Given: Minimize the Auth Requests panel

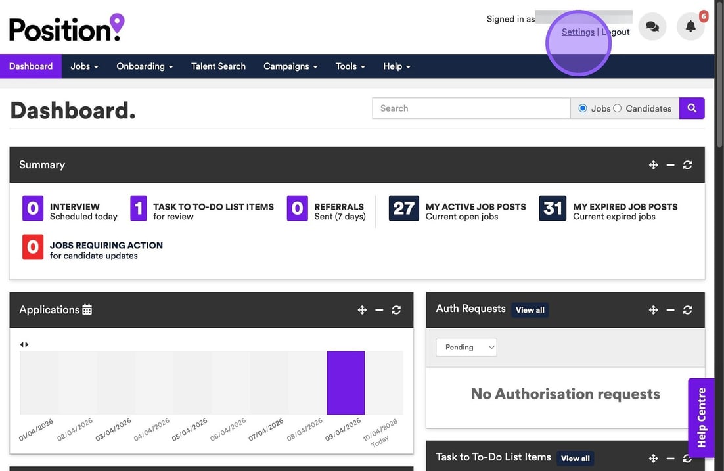Looking at the screenshot, I should tap(670, 310).
